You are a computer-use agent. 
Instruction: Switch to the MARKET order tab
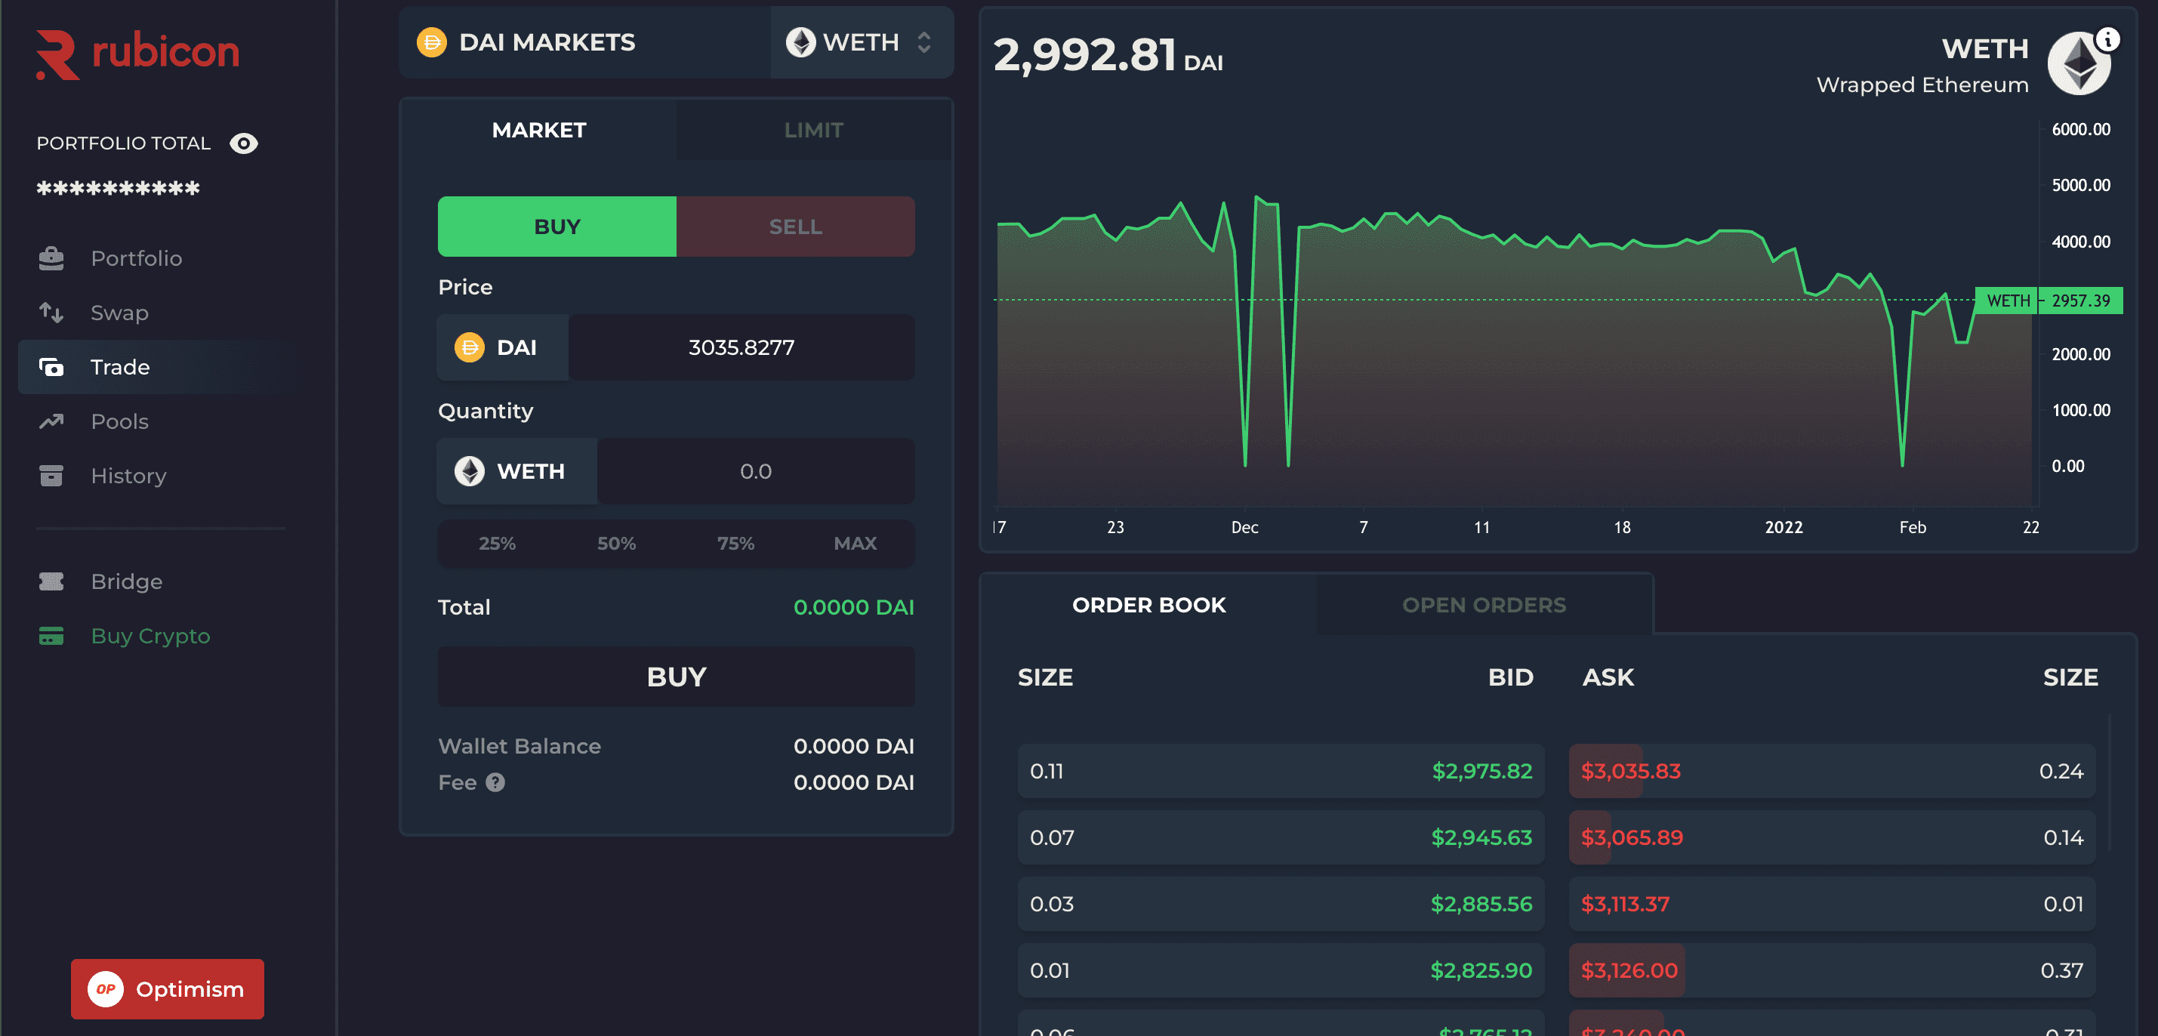tap(538, 130)
